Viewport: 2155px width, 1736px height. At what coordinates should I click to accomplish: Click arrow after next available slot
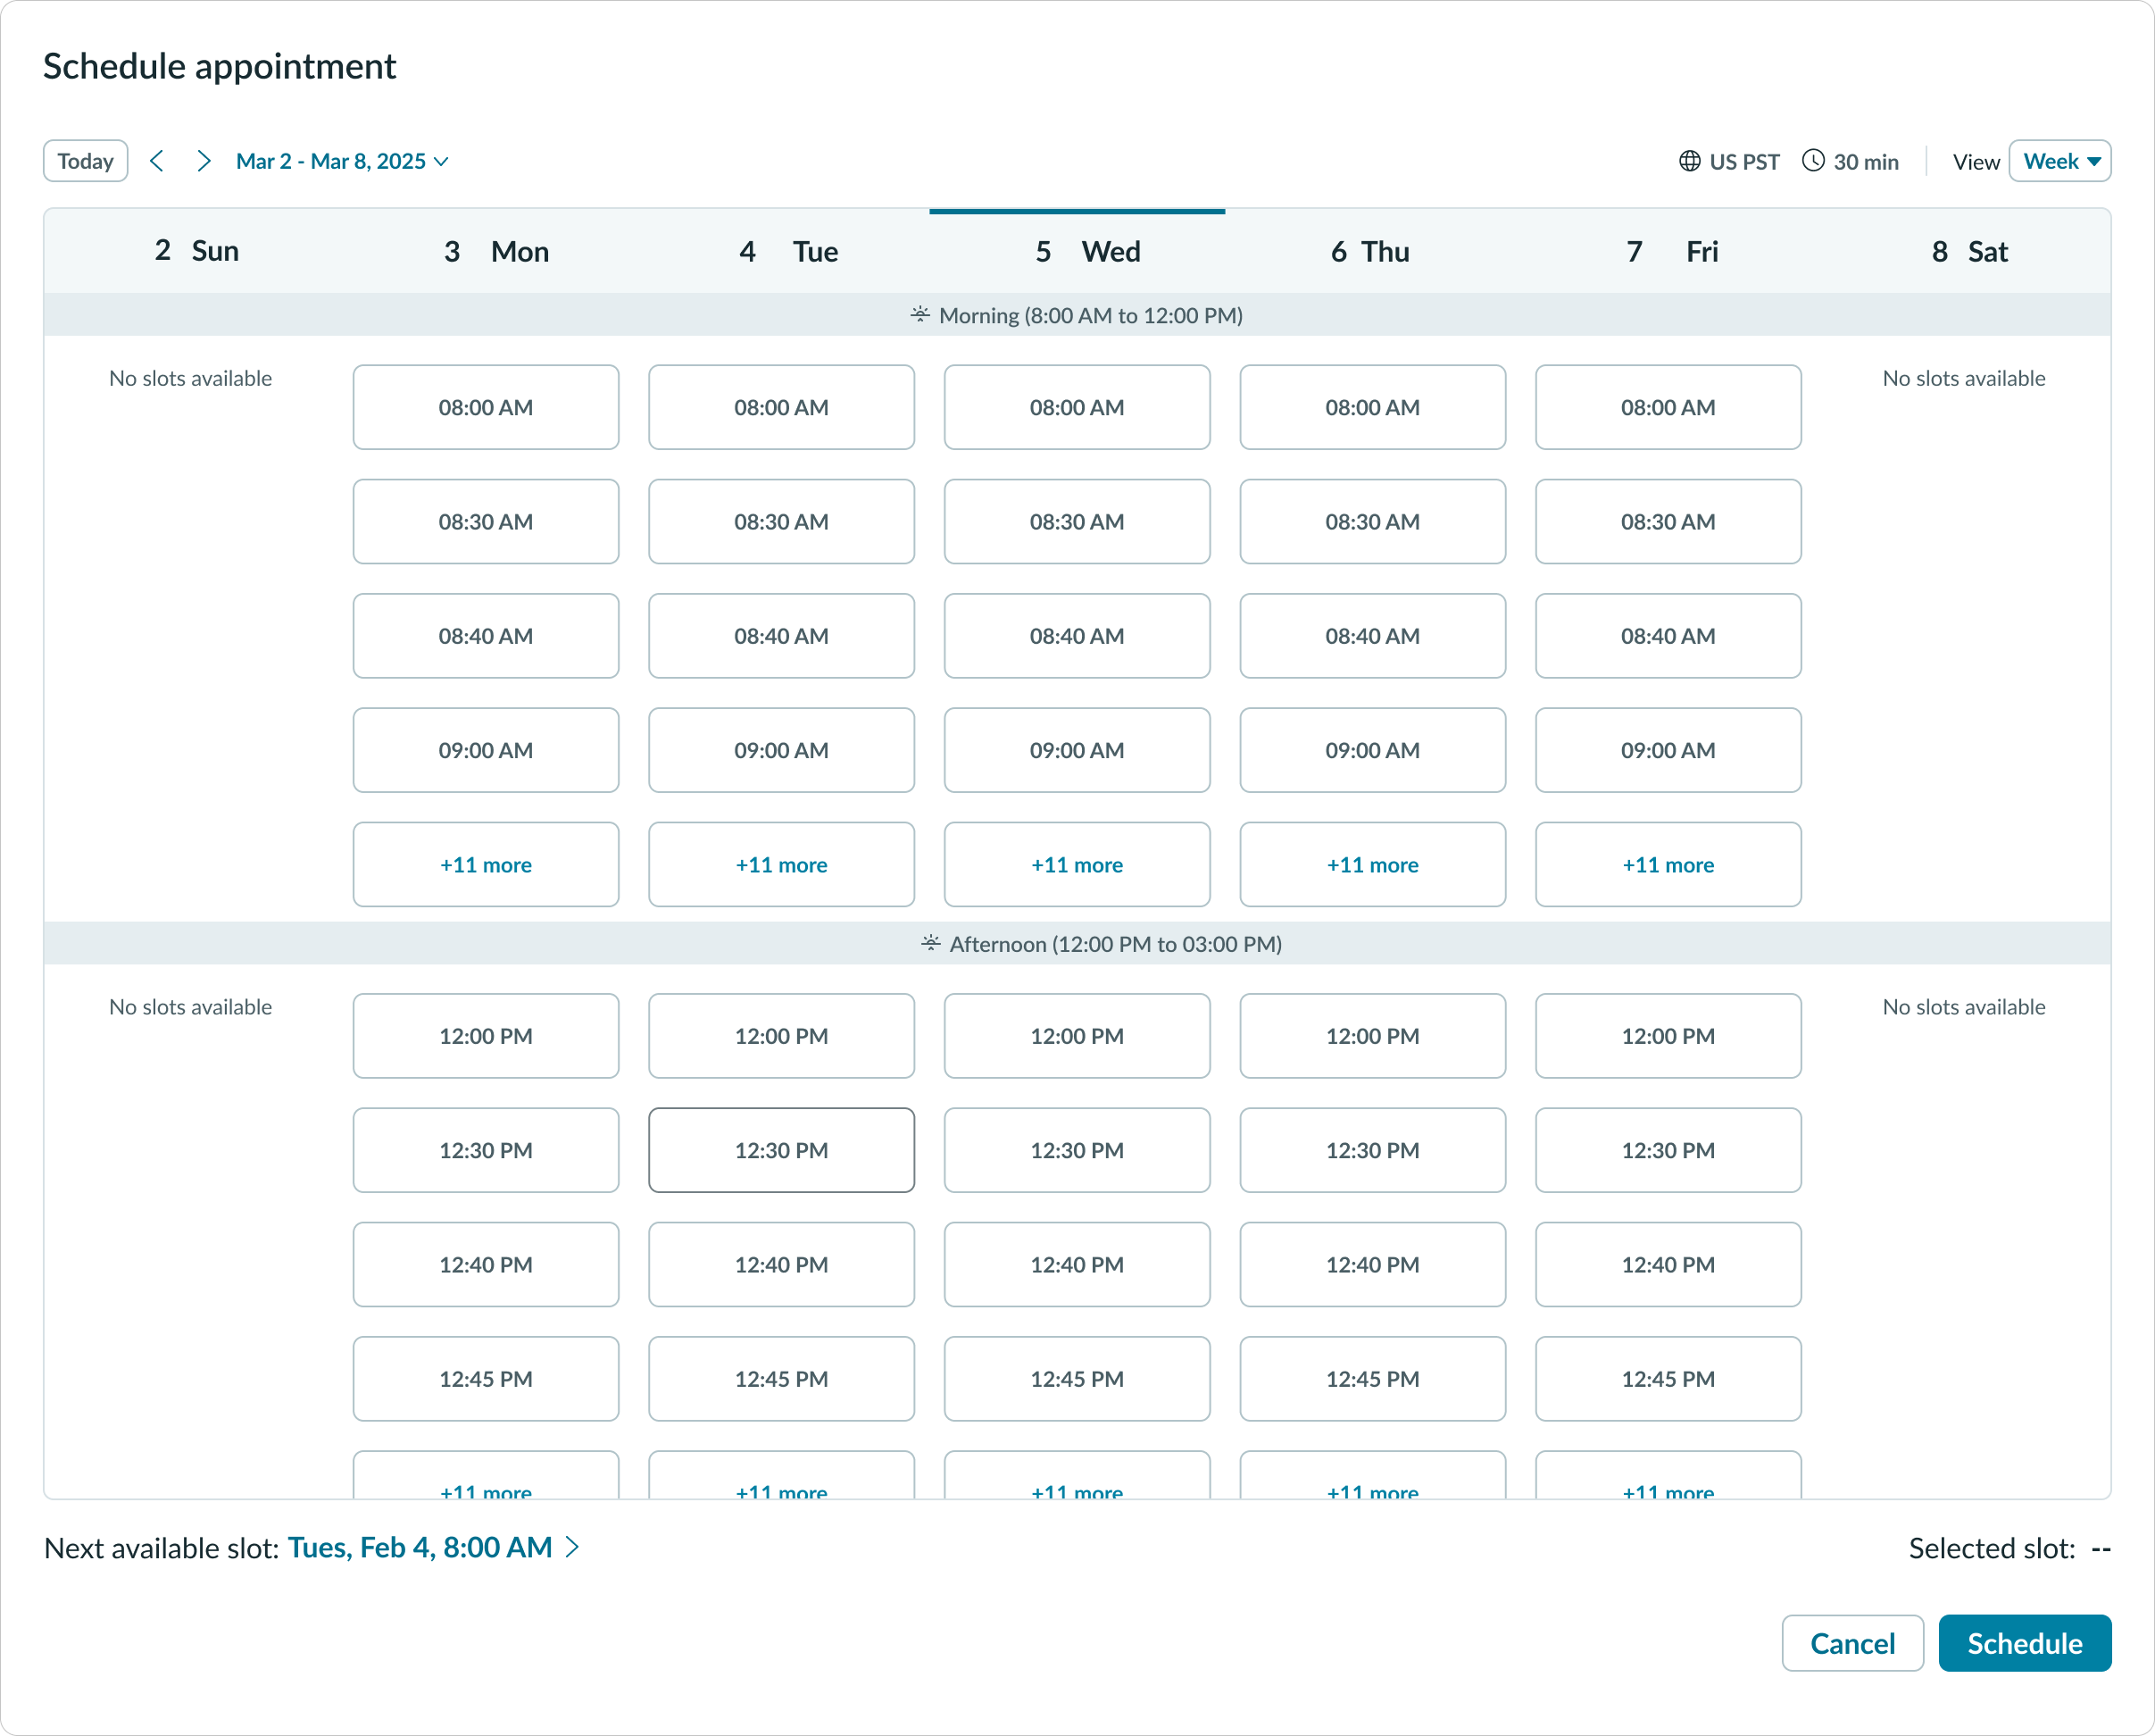coord(573,1547)
